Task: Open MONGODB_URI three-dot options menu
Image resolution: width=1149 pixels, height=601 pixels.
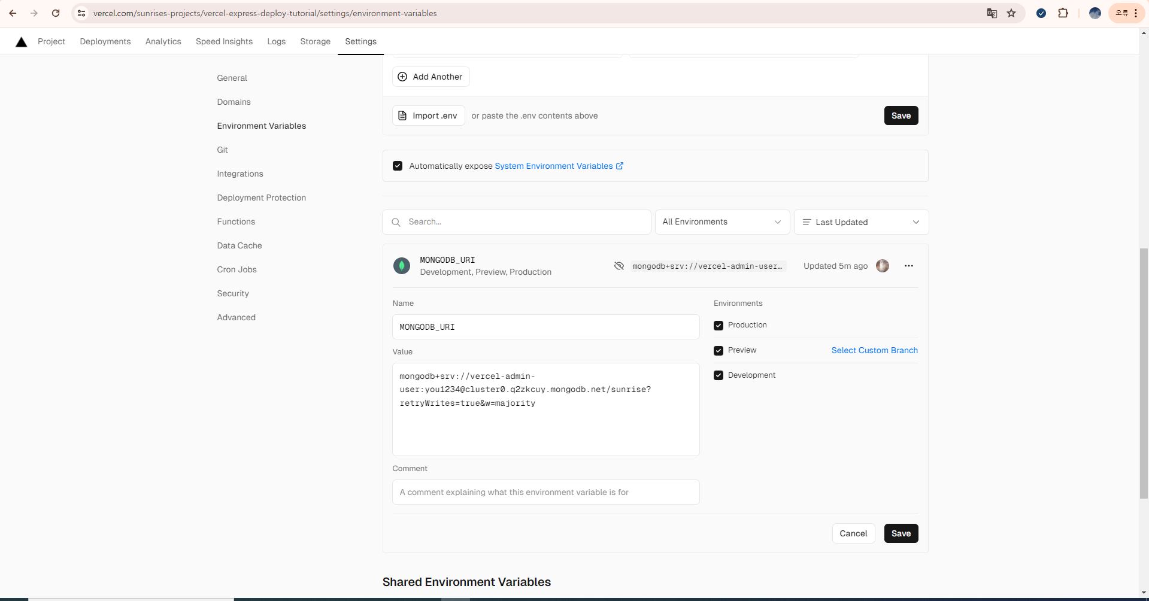Action: pyautogui.click(x=909, y=266)
